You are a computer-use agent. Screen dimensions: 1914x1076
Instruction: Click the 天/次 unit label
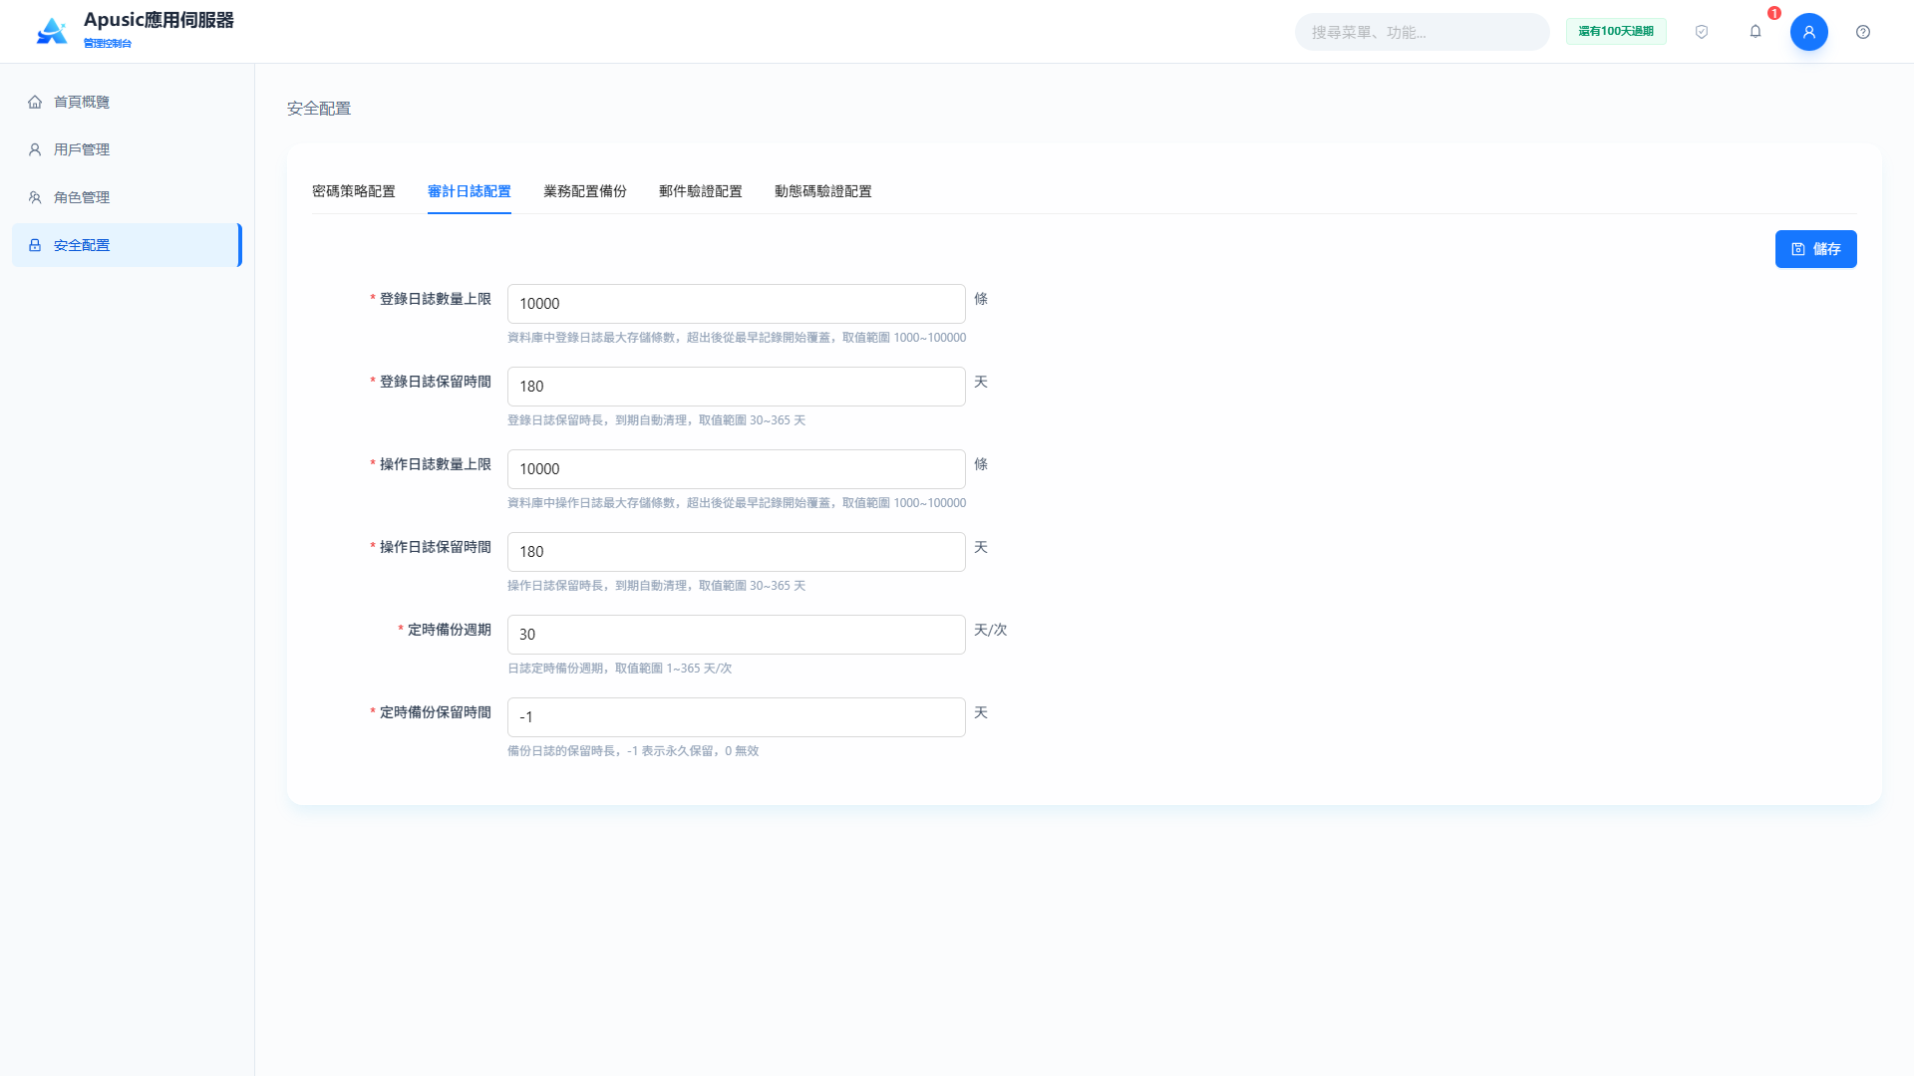point(990,630)
